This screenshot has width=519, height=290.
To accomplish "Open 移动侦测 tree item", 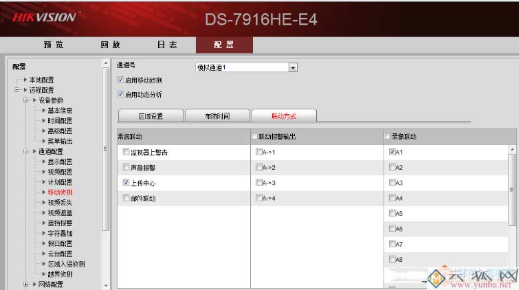I will pyautogui.click(x=60, y=193).
